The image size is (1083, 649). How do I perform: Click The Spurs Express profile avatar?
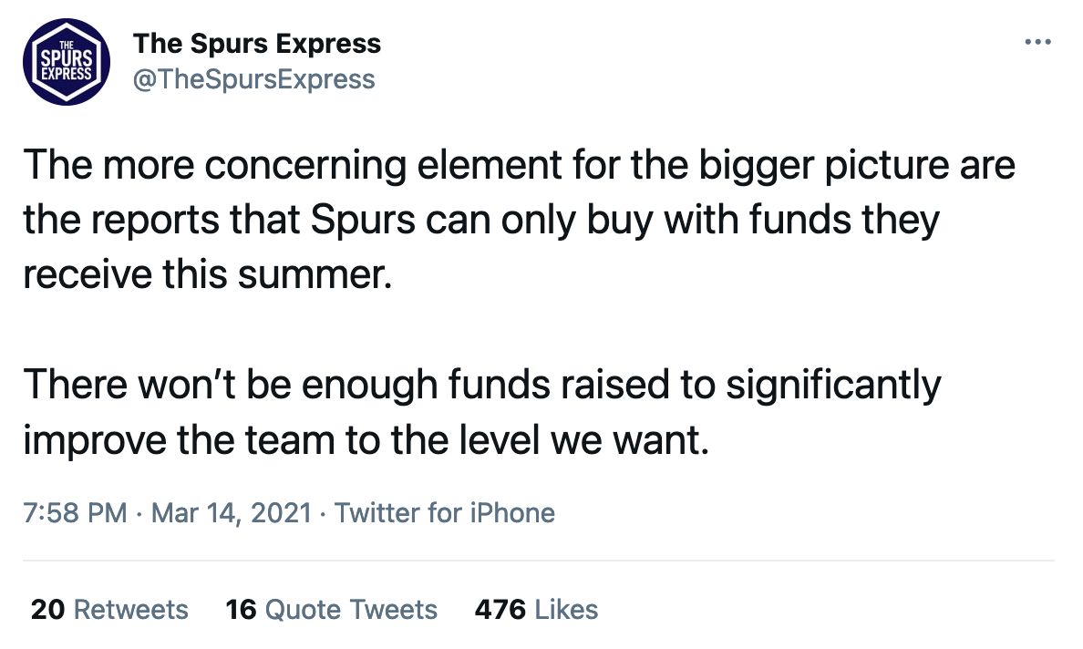pyautogui.click(x=66, y=61)
